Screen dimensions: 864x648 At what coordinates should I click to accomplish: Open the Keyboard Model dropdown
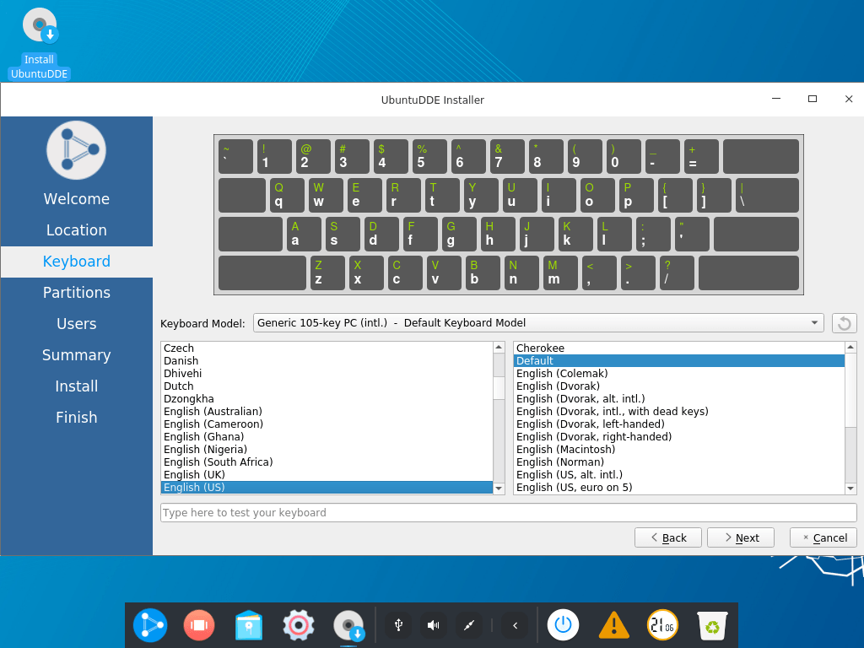click(x=538, y=323)
